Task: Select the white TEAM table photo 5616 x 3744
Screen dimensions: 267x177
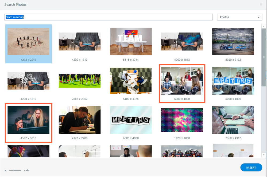Action: 131,42
